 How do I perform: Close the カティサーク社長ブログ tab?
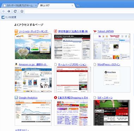(36, 6)
